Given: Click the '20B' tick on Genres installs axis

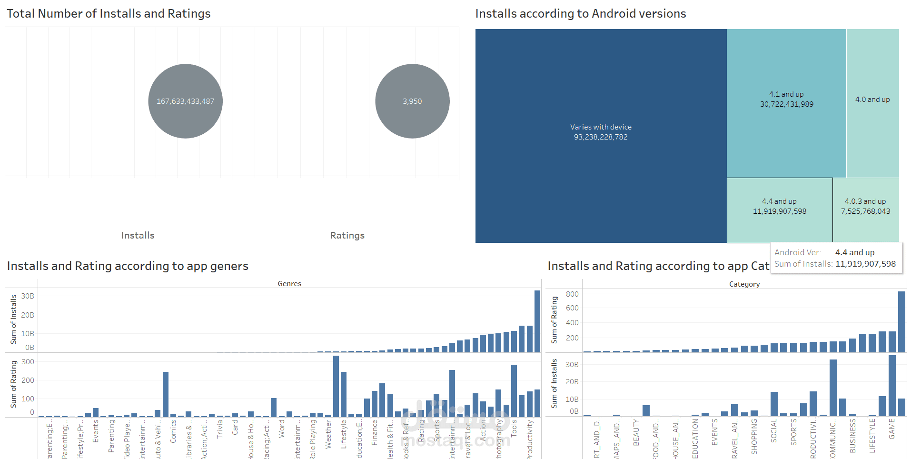Looking at the screenshot, I should pyautogui.click(x=28, y=315).
